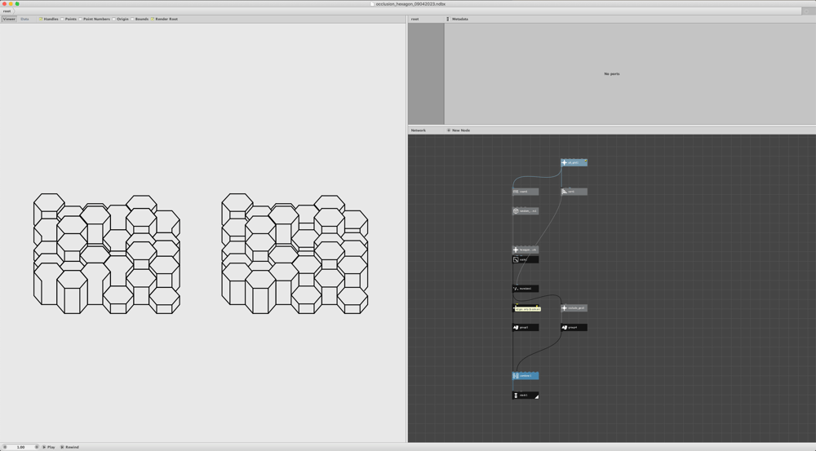816x451 pixels.
Task: Click the Rewind icon
Action: [x=62, y=447]
